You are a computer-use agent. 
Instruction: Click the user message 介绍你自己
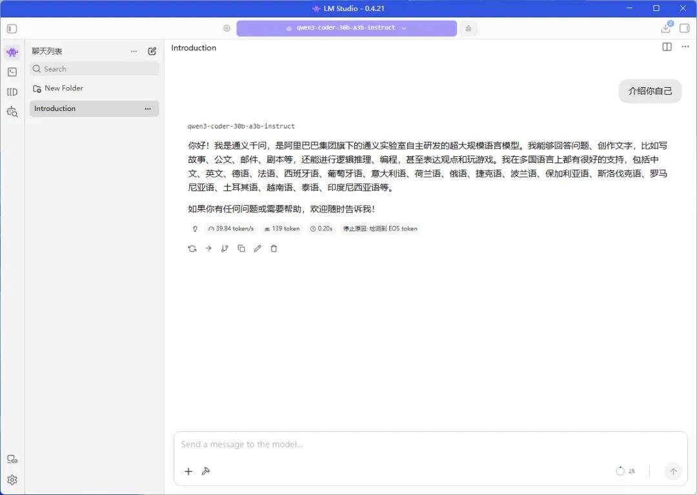(650, 91)
